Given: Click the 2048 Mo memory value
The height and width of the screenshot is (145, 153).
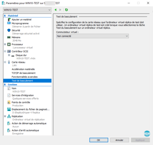Looking at the screenshot, I should (17, 41).
